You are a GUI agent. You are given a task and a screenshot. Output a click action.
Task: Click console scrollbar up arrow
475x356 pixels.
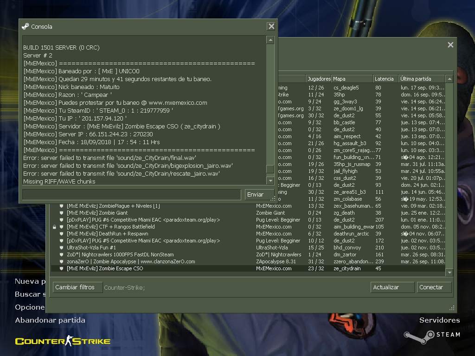[270, 40]
